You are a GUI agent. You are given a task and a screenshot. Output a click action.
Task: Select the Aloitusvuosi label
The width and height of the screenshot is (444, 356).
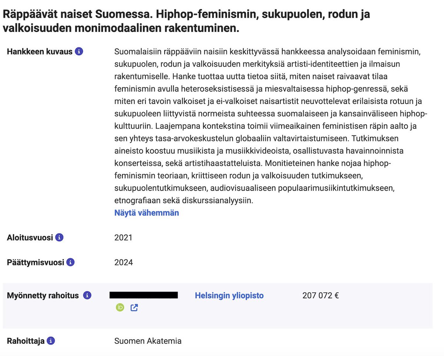pyautogui.click(x=30, y=238)
